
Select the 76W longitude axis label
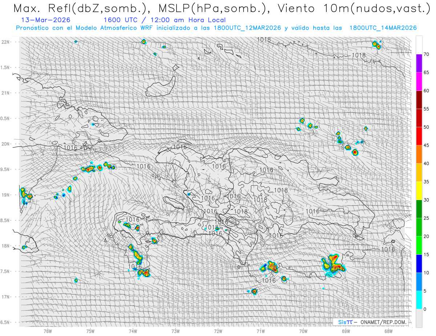pos(48,331)
